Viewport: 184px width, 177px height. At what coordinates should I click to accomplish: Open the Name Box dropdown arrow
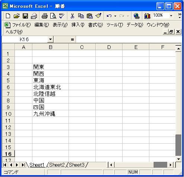50,39
